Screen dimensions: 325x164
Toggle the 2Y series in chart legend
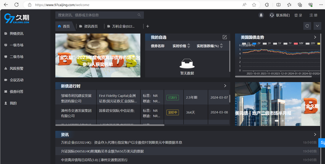[x=256, y=44]
